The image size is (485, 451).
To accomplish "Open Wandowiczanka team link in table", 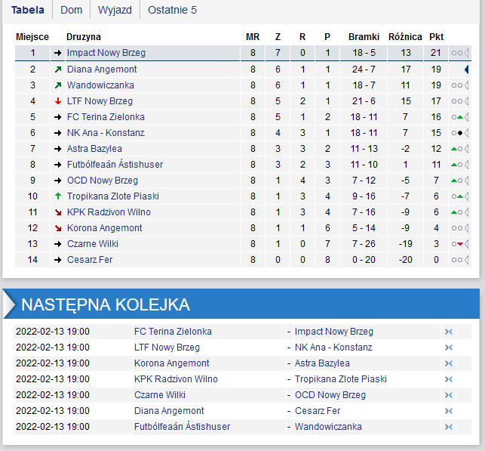I will (x=100, y=85).
